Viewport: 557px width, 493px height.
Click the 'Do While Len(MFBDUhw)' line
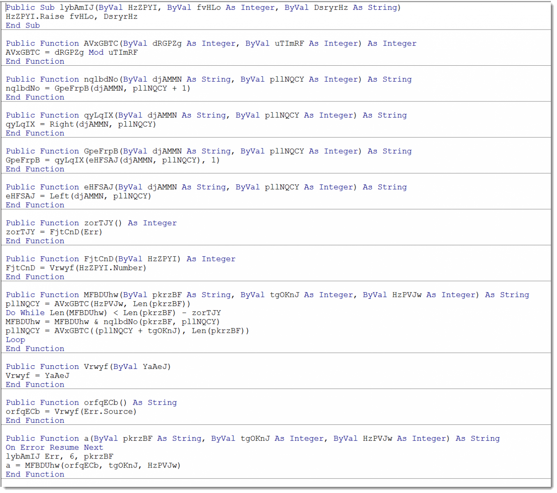113,313
